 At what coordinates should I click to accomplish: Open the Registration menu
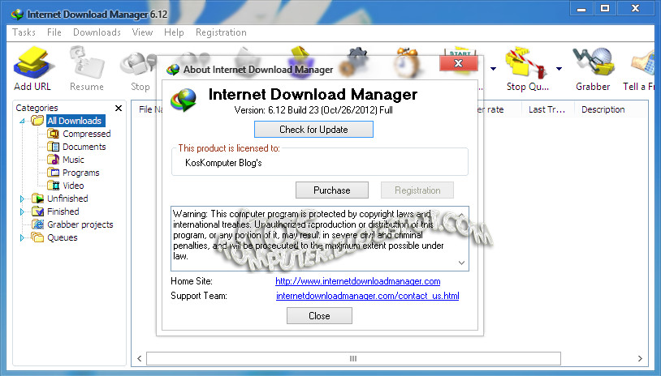[221, 32]
